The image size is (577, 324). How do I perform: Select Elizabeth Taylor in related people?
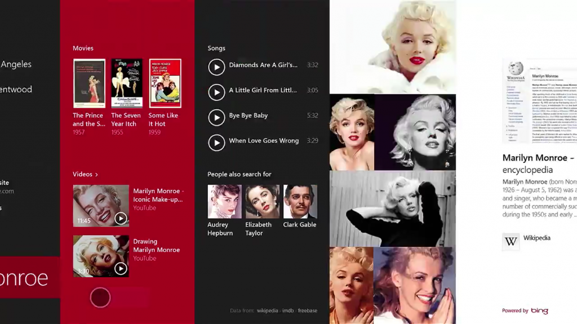262,202
